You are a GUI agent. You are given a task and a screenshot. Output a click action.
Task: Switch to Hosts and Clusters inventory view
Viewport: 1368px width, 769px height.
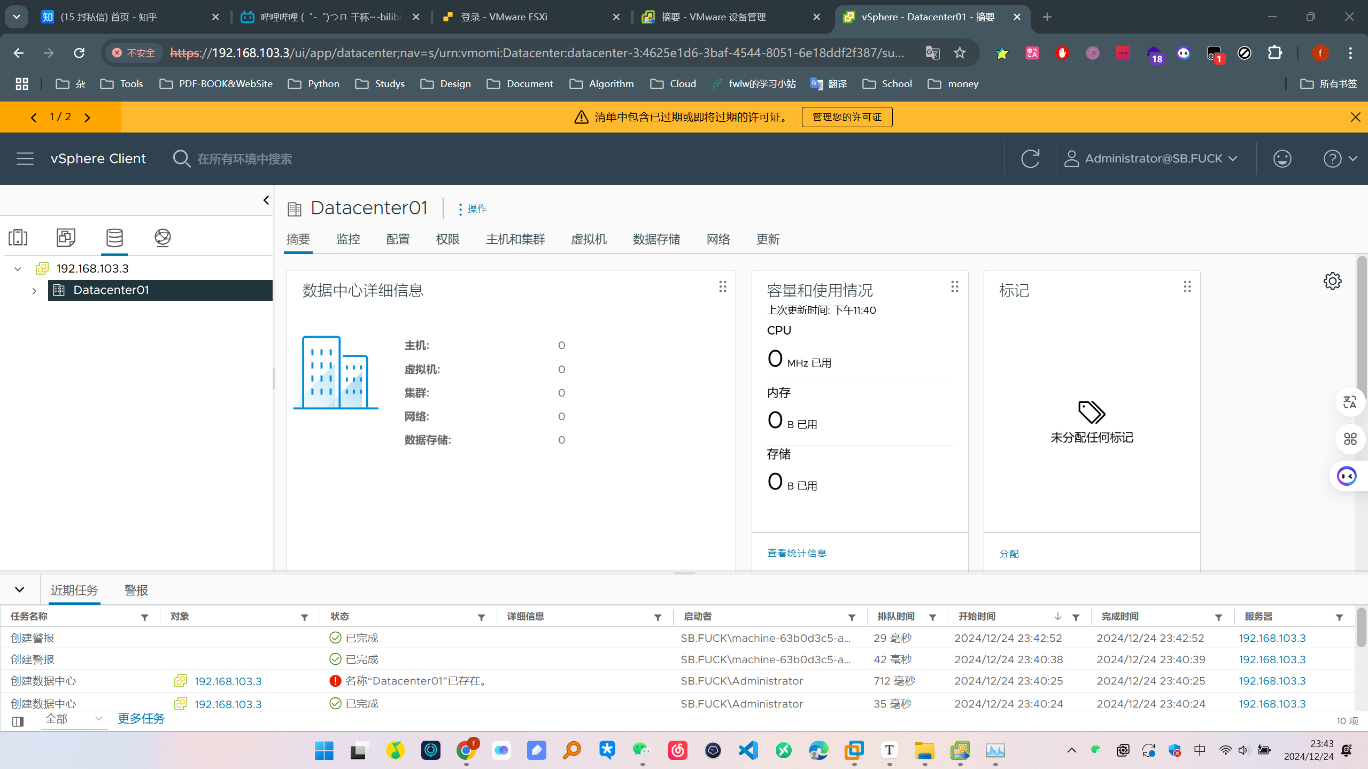[x=18, y=238]
